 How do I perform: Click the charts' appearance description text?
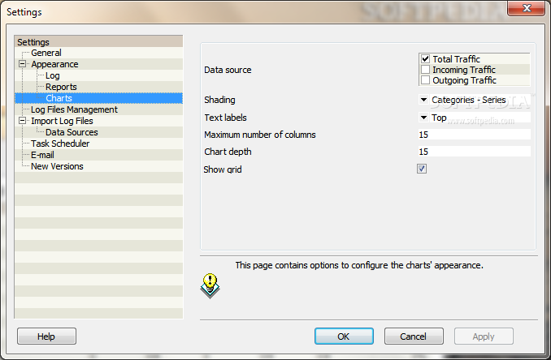click(359, 265)
